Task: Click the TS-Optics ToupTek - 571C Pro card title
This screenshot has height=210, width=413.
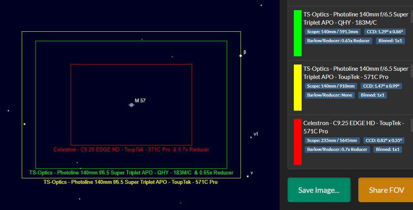Action: point(356,73)
